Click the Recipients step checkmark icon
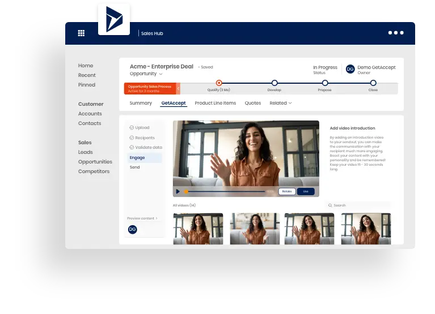 point(132,138)
